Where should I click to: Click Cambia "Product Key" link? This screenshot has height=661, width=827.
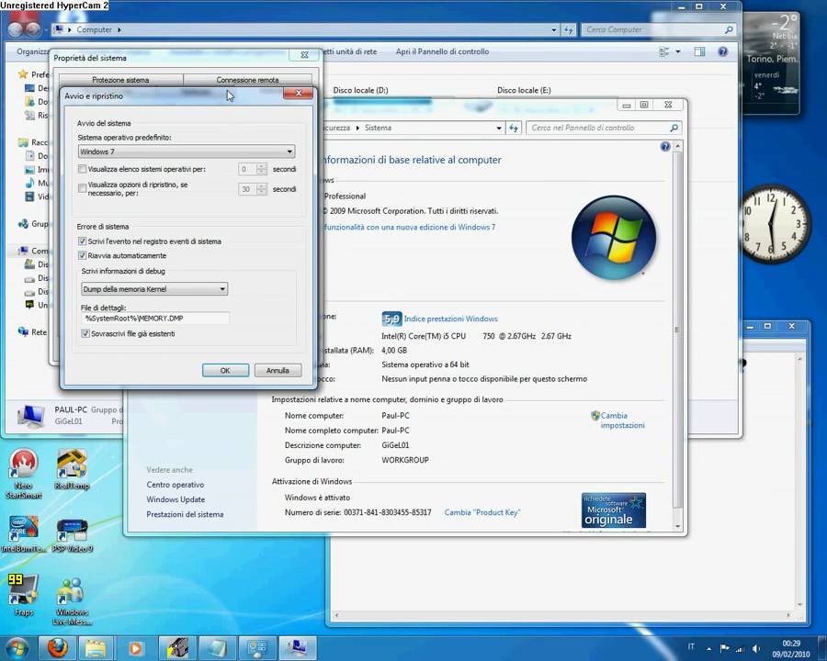click(482, 512)
